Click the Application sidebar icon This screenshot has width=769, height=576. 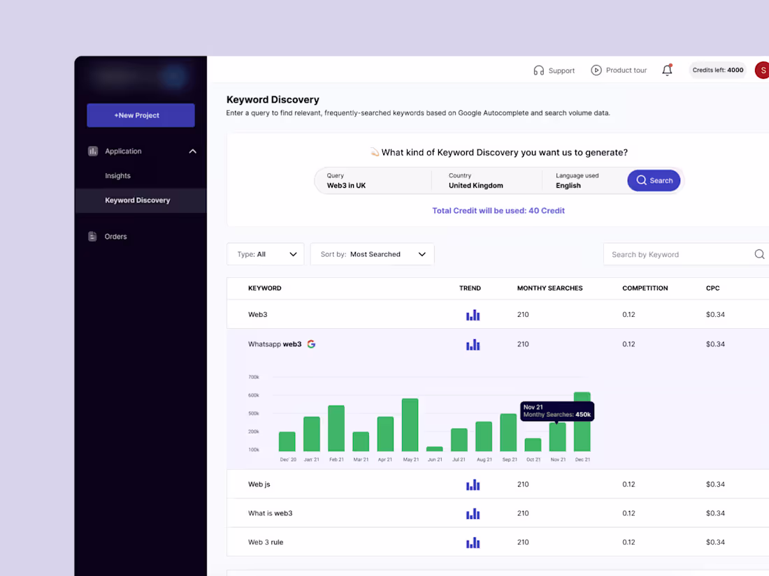92,151
